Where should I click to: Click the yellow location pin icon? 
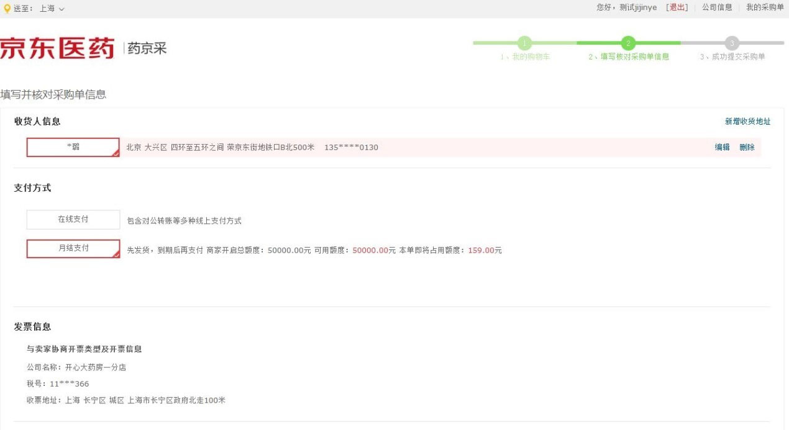click(7, 8)
